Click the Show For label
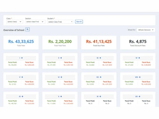Image resolution: width=159 pixels, height=119 pixels. (x=132, y=30)
